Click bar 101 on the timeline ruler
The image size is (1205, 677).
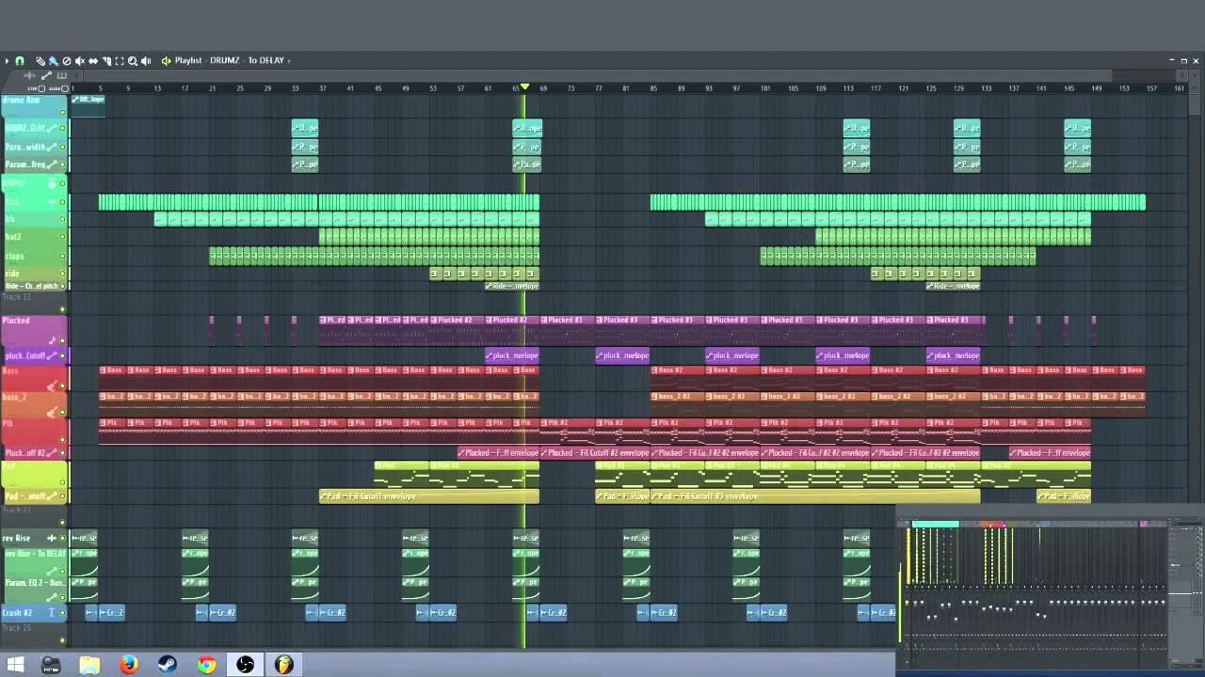click(765, 88)
